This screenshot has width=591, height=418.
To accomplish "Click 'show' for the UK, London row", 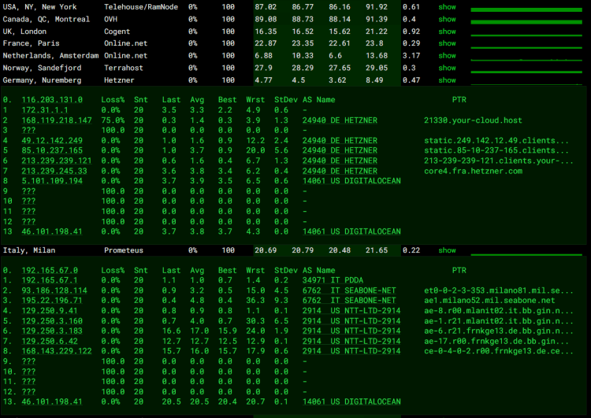I will 447,31.
